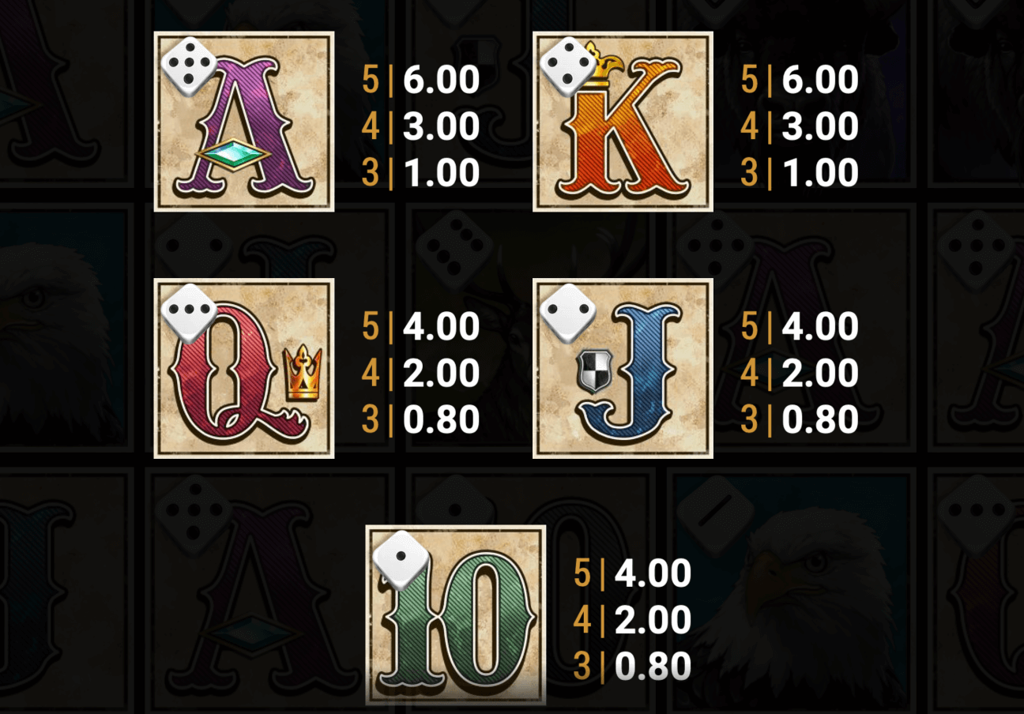Click the K symbol's 1.00 payout value

(820, 173)
